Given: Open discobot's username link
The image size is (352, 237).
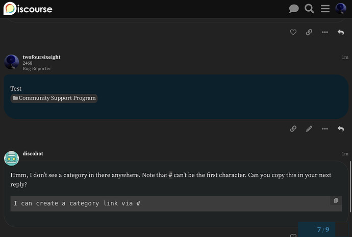Looking at the screenshot, I should (33, 153).
